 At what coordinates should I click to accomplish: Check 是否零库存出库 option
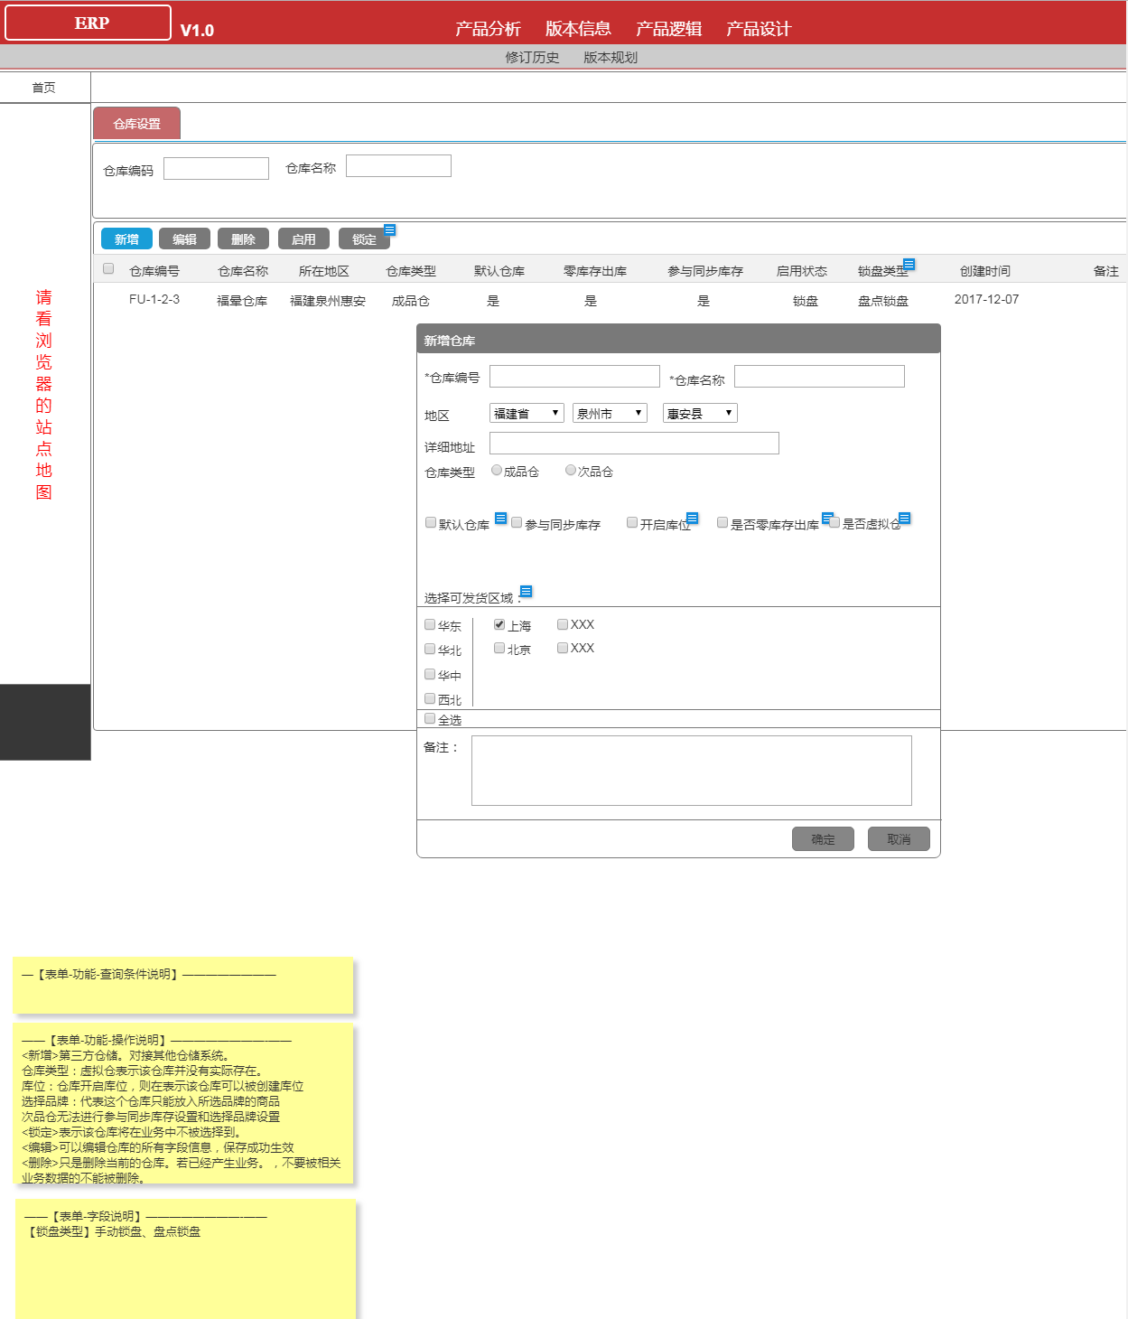722,522
